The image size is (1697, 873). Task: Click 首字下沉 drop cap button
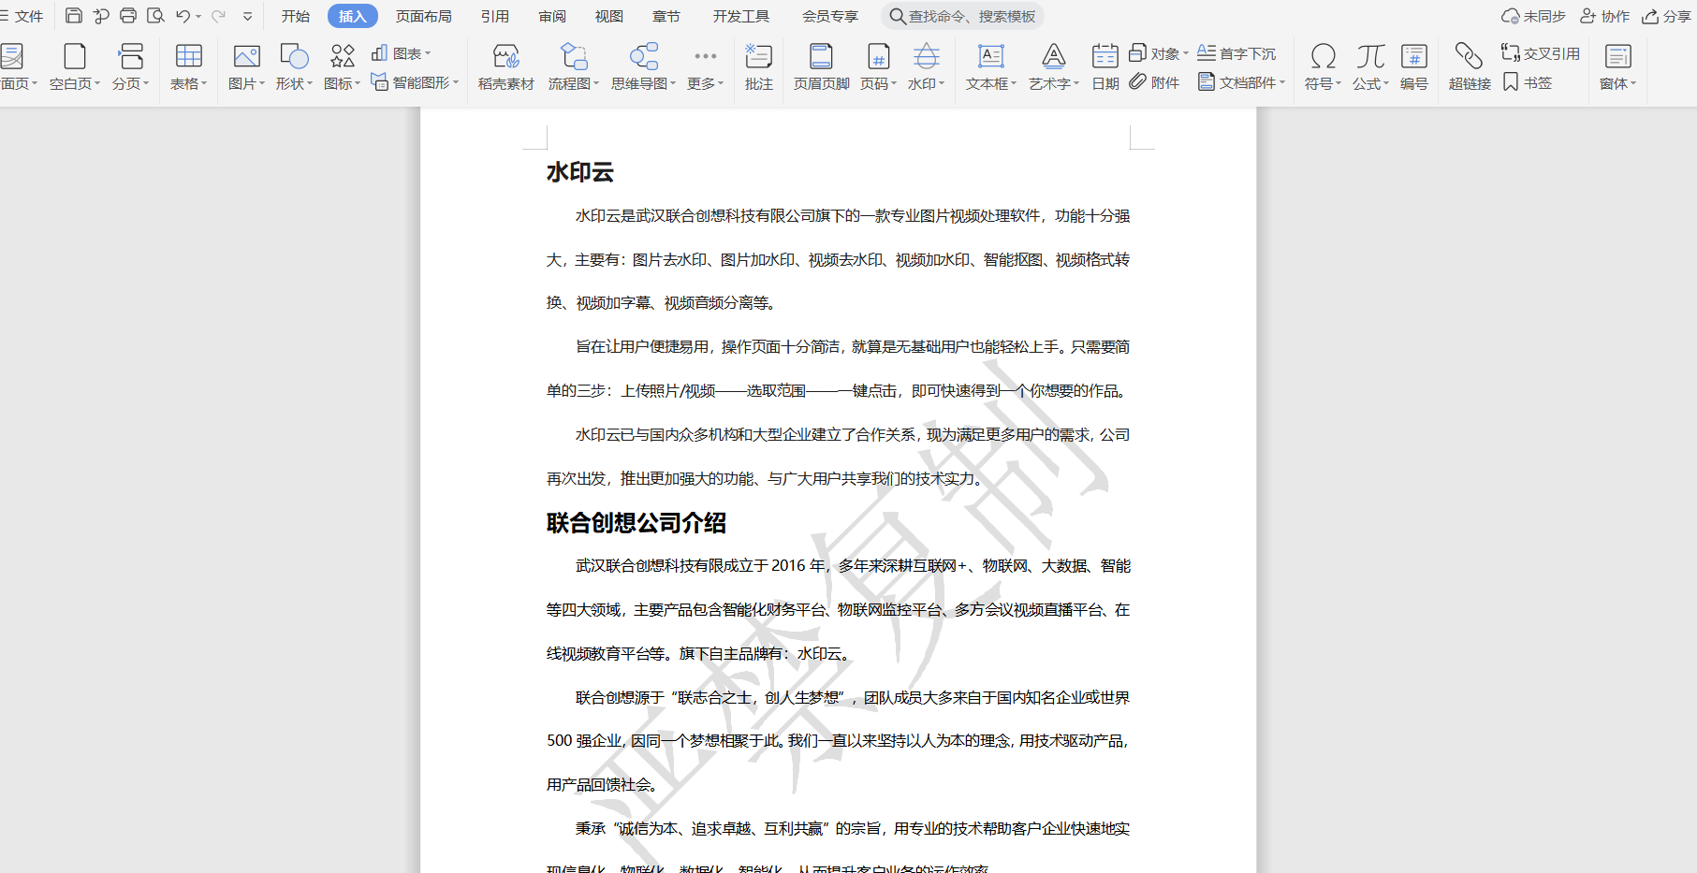pos(1236,53)
